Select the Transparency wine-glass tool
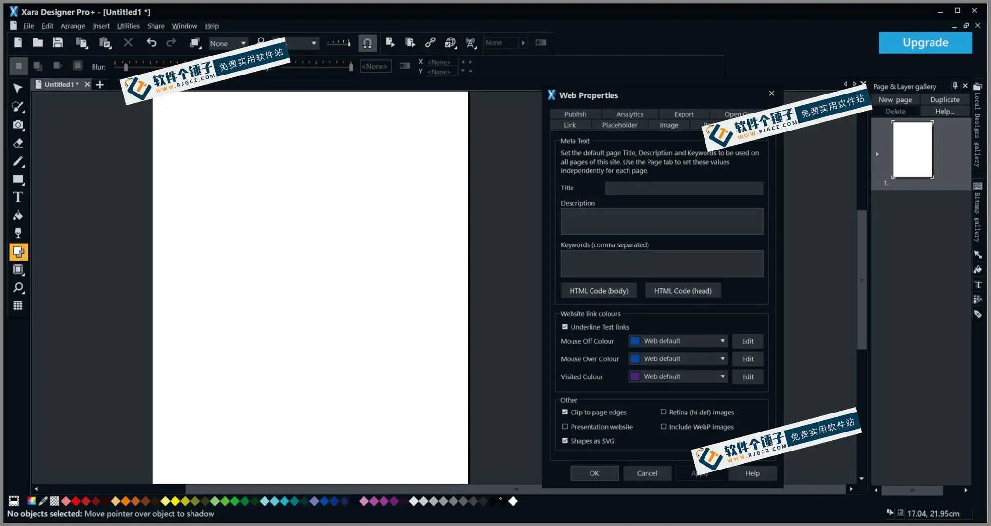 [18, 233]
